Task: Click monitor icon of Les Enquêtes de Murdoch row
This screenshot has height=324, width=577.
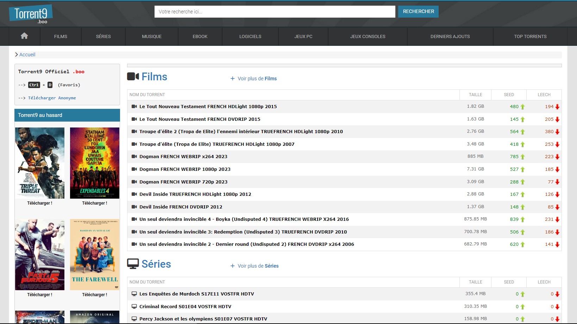Action: [134, 294]
